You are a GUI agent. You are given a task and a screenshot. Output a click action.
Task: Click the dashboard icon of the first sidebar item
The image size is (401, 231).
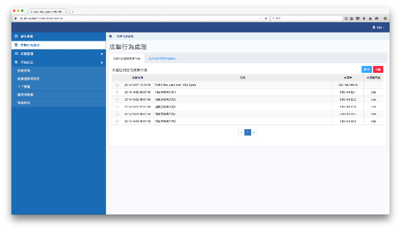tap(16, 36)
